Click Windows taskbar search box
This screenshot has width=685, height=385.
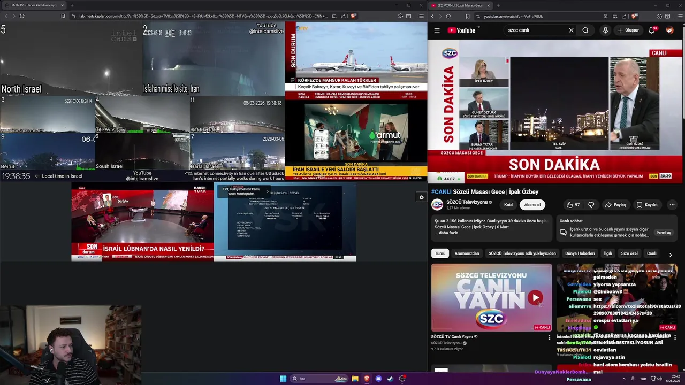[x=319, y=379]
